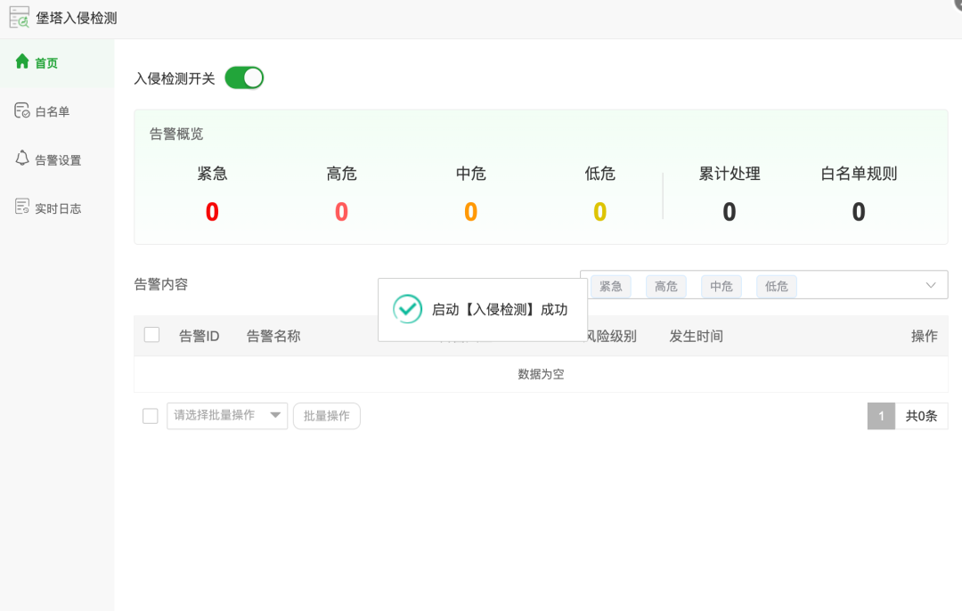Click the 堡塔入侵检测 app logo icon
Screen dimensions: 962x611
19,18
